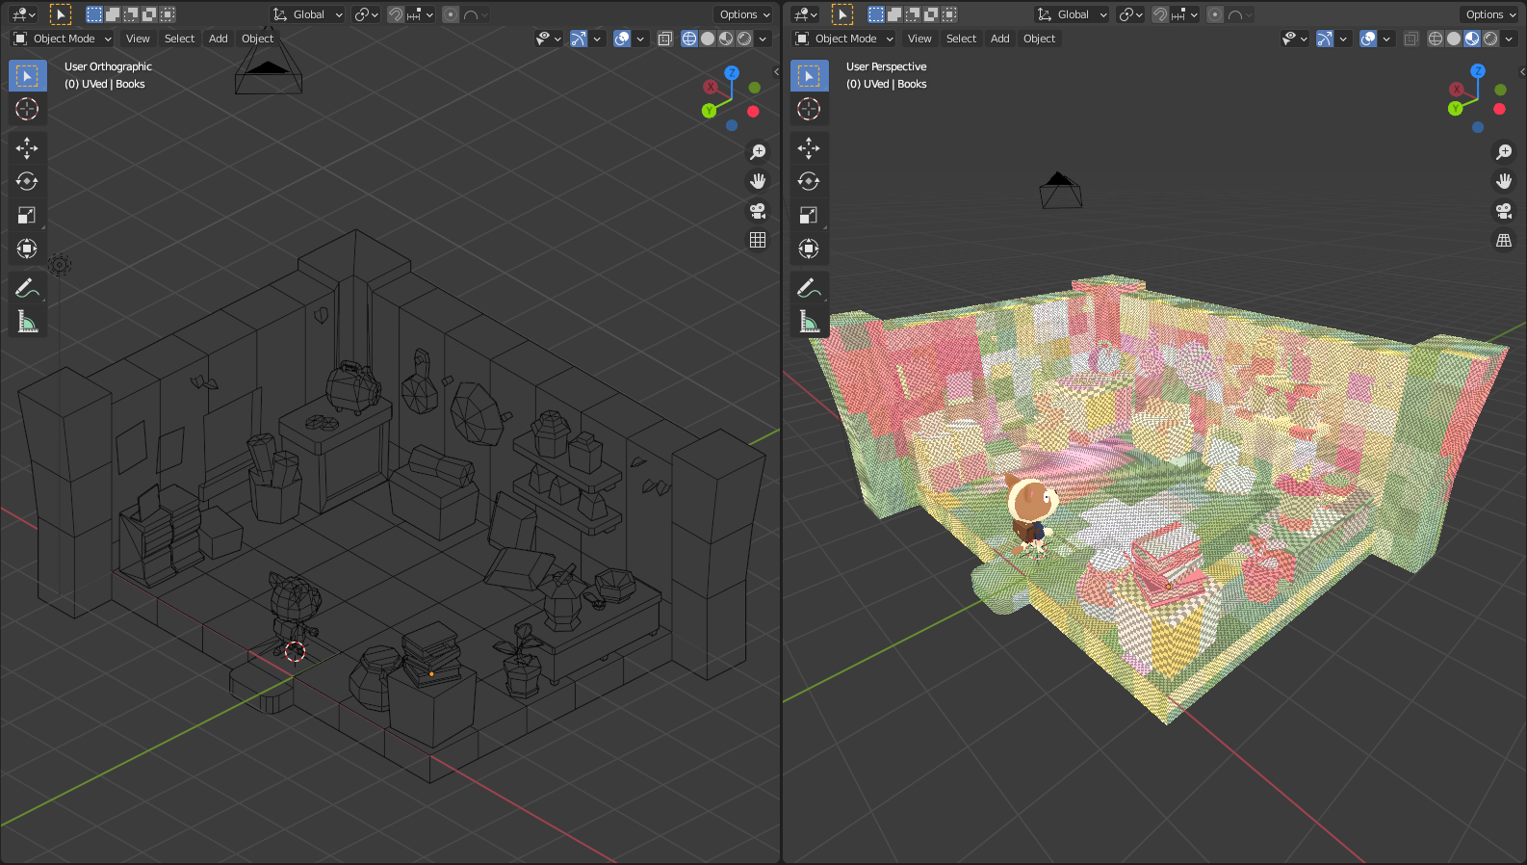Open View menu in right viewport
Image resolution: width=1527 pixels, height=865 pixels.
tap(919, 39)
